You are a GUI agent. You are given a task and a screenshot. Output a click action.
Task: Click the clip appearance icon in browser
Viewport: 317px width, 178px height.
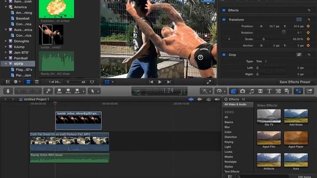click(x=92, y=82)
